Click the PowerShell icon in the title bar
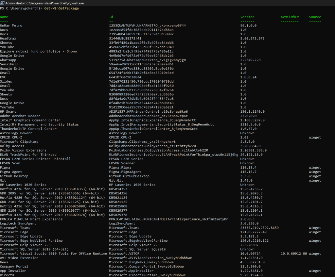335x277 pixels. coord(2,3)
